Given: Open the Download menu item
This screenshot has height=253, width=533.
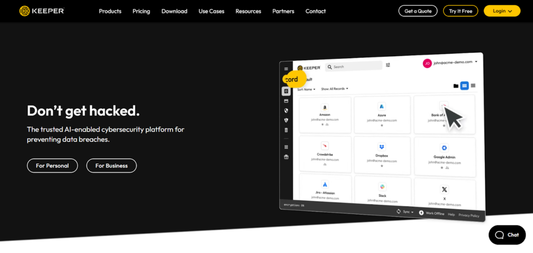Looking at the screenshot, I should click(x=174, y=11).
